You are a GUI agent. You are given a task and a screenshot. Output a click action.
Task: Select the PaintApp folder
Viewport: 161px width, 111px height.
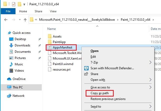(x=59, y=42)
